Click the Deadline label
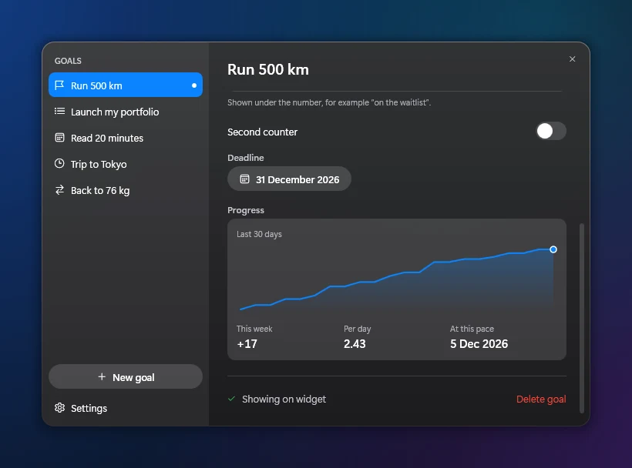Viewport: 632px width, 468px height. (x=245, y=158)
